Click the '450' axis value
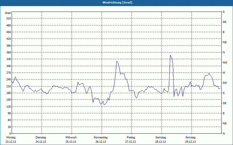This screenshot has width=233, height=145. click(9, 32)
